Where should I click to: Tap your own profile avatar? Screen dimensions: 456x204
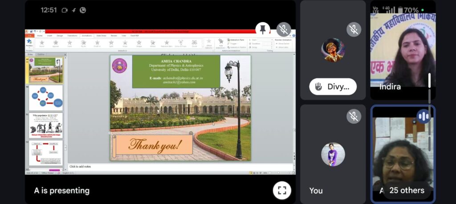(x=333, y=155)
